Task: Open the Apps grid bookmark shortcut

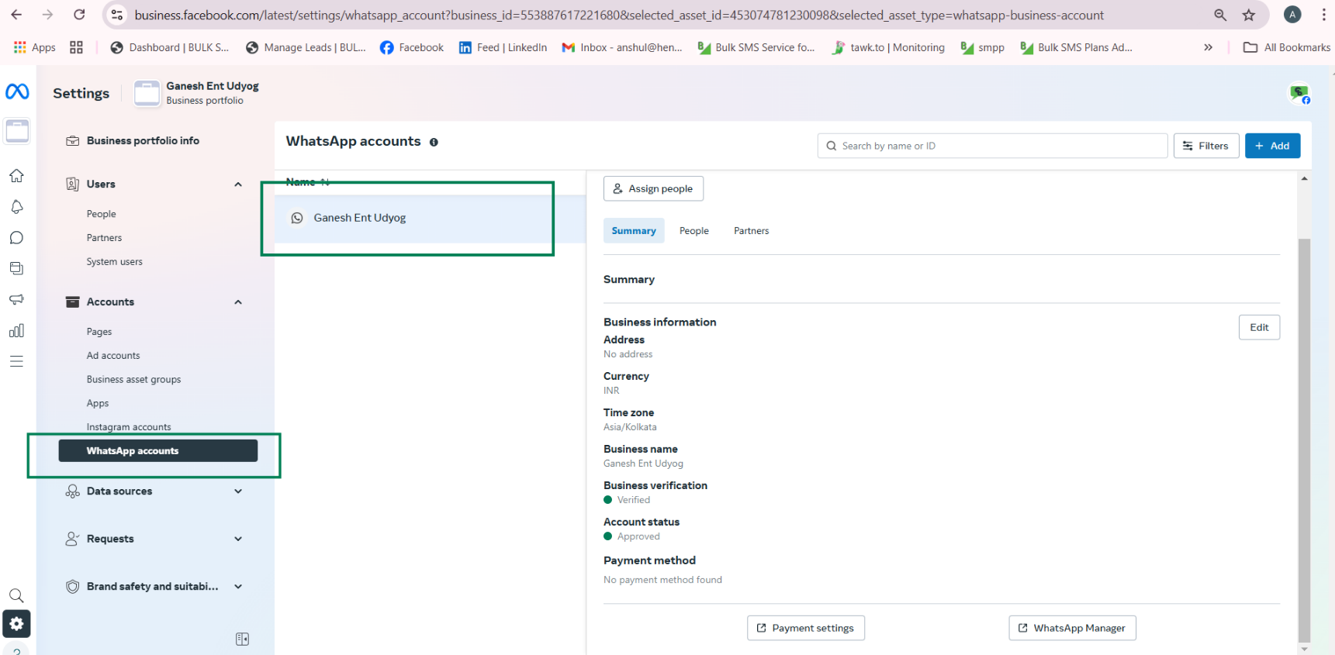Action: click(x=35, y=47)
